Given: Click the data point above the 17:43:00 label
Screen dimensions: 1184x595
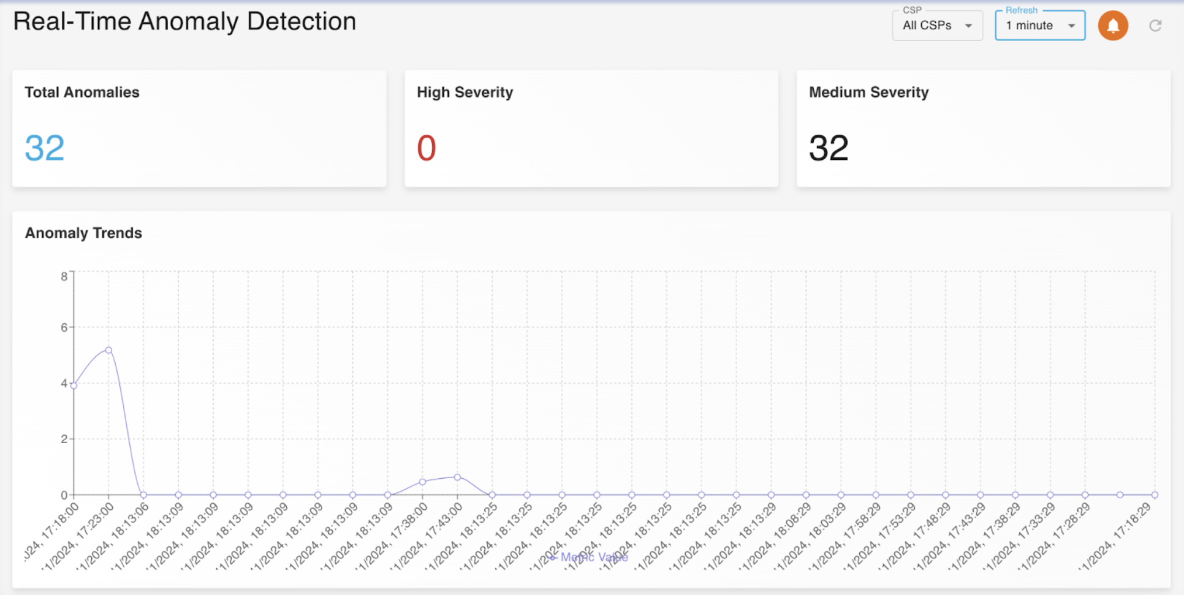Looking at the screenshot, I should [x=457, y=477].
